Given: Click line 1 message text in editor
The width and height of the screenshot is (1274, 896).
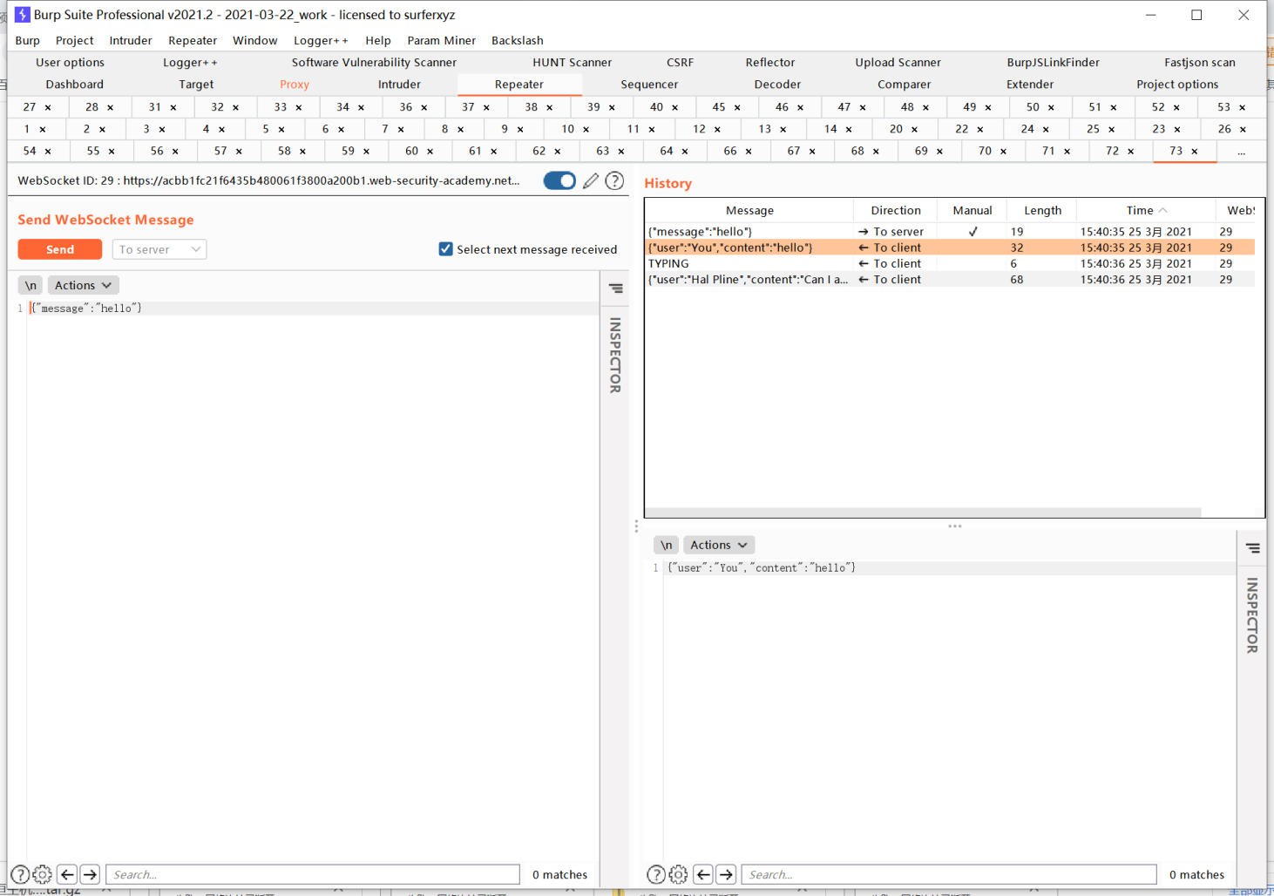Looking at the screenshot, I should 86,309.
